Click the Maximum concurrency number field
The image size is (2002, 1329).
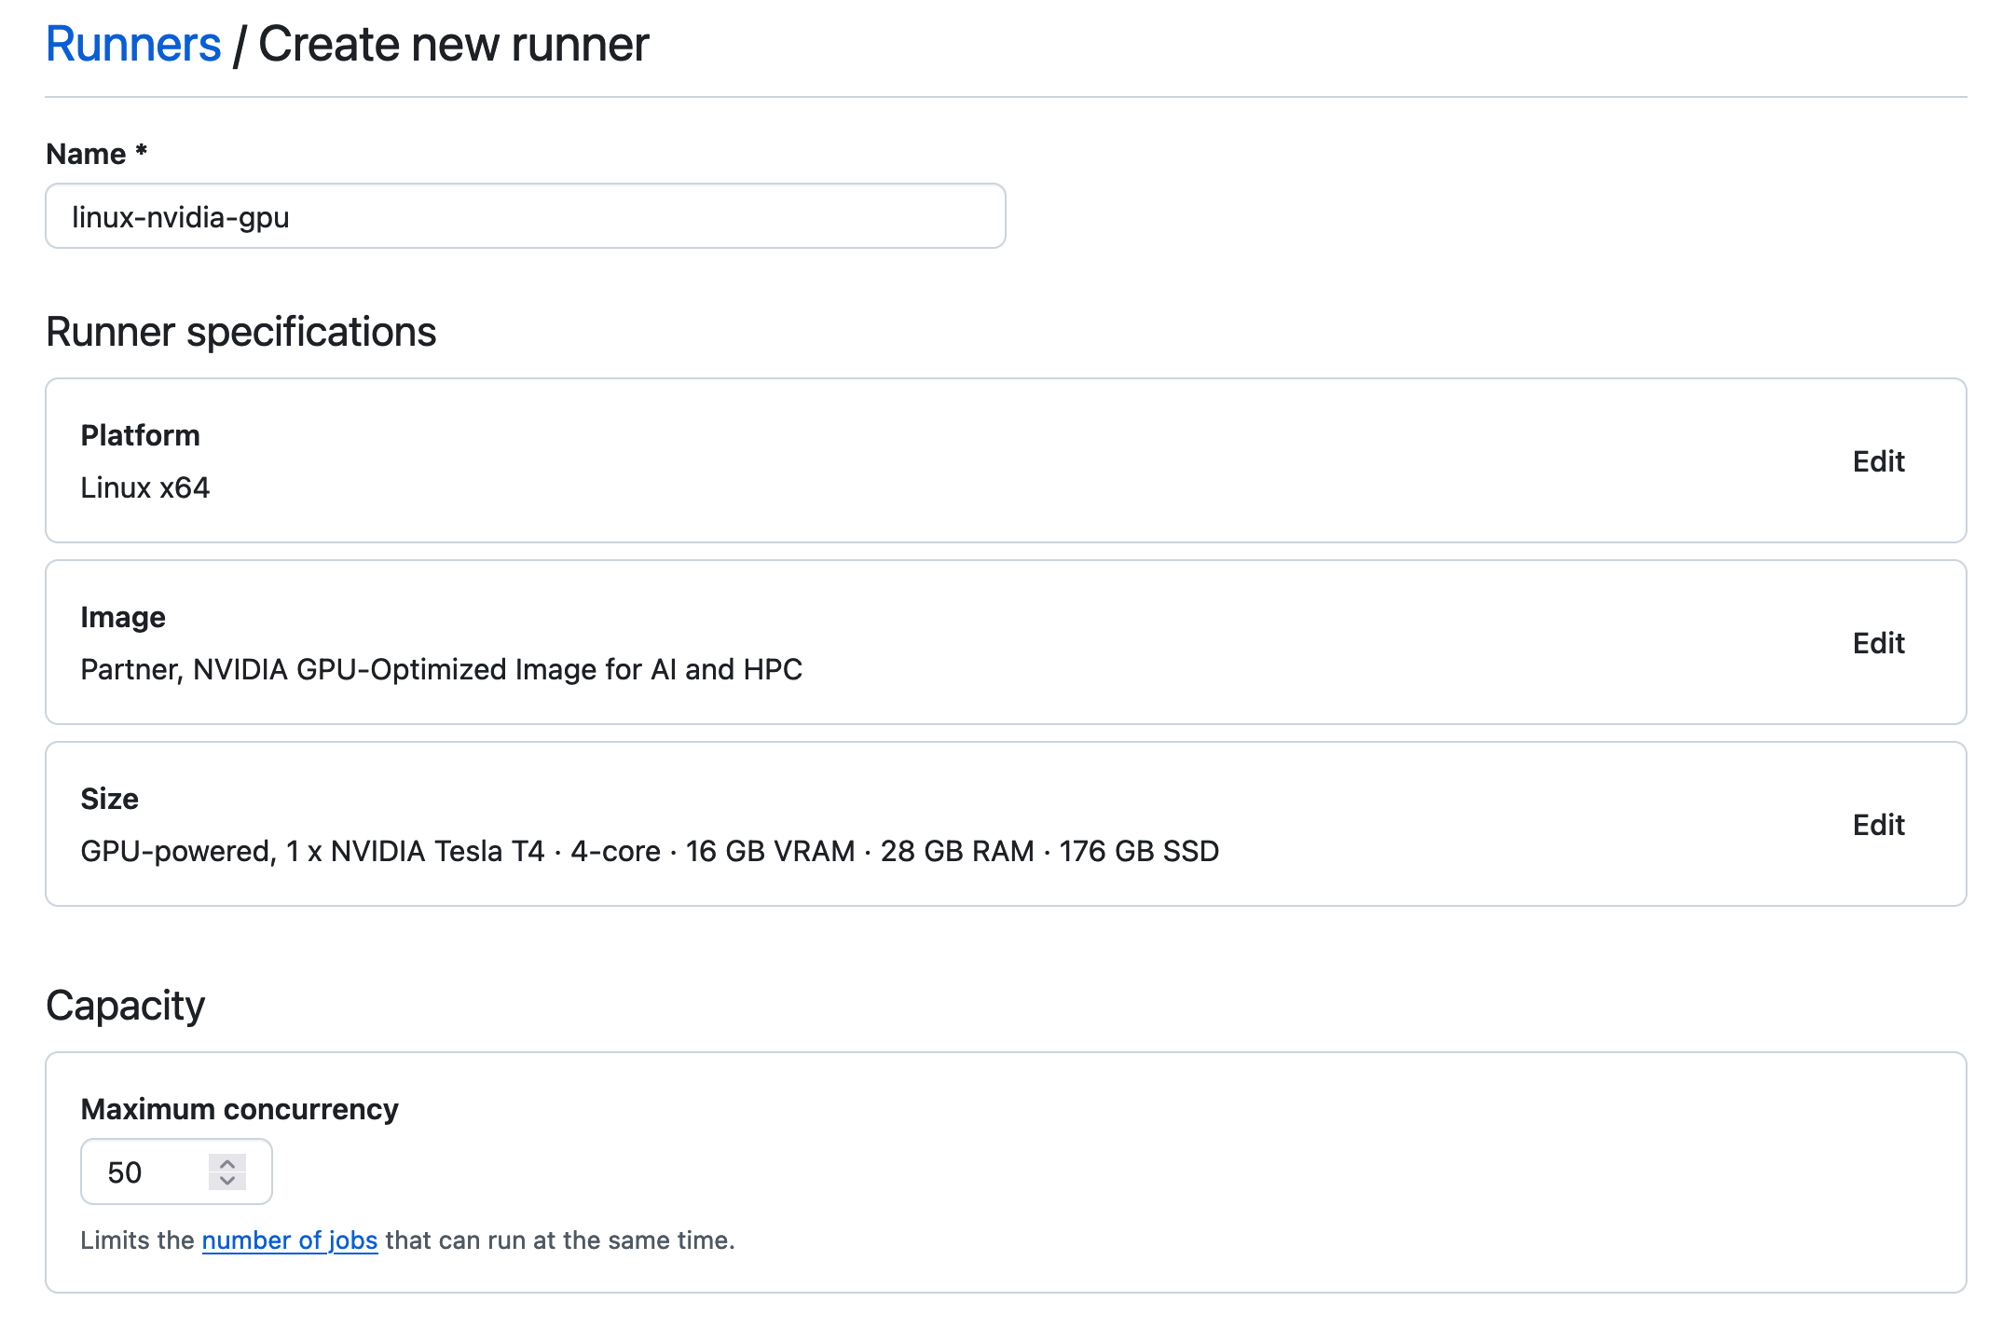(176, 1171)
